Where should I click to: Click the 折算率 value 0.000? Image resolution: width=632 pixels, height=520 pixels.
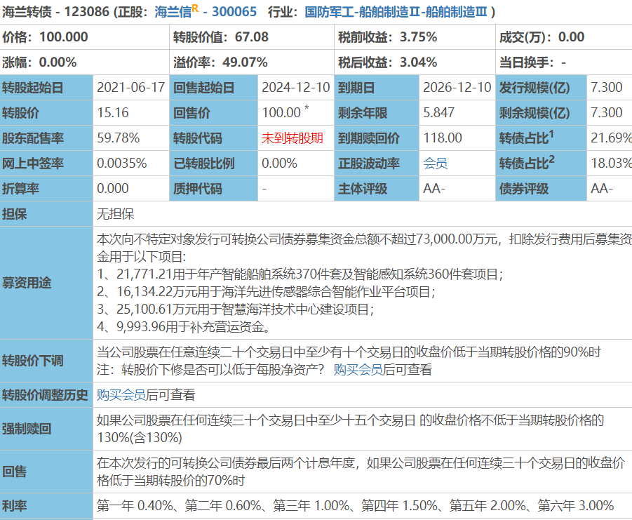point(113,188)
